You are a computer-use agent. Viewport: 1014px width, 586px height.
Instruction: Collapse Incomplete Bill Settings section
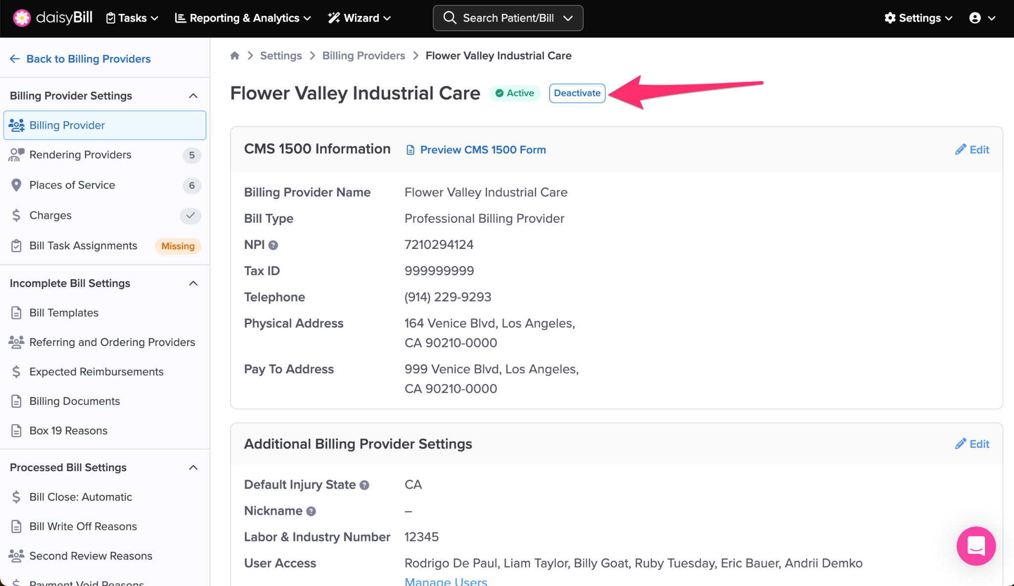click(x=194, y=283)
